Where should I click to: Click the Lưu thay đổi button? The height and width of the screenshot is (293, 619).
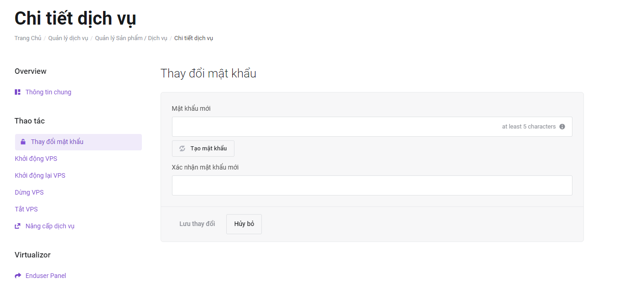pos(197,224)
